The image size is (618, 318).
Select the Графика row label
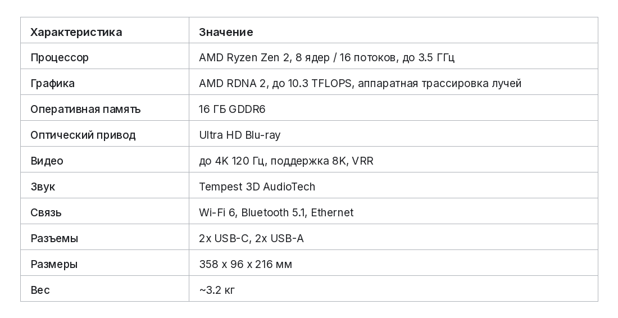52,84
